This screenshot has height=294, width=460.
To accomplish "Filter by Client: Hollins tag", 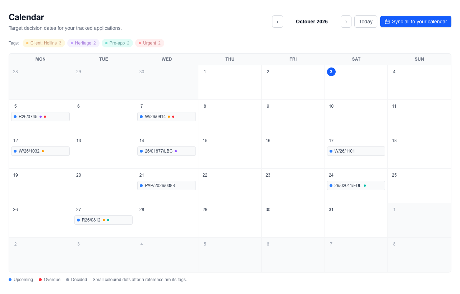I will pos(44,43).
